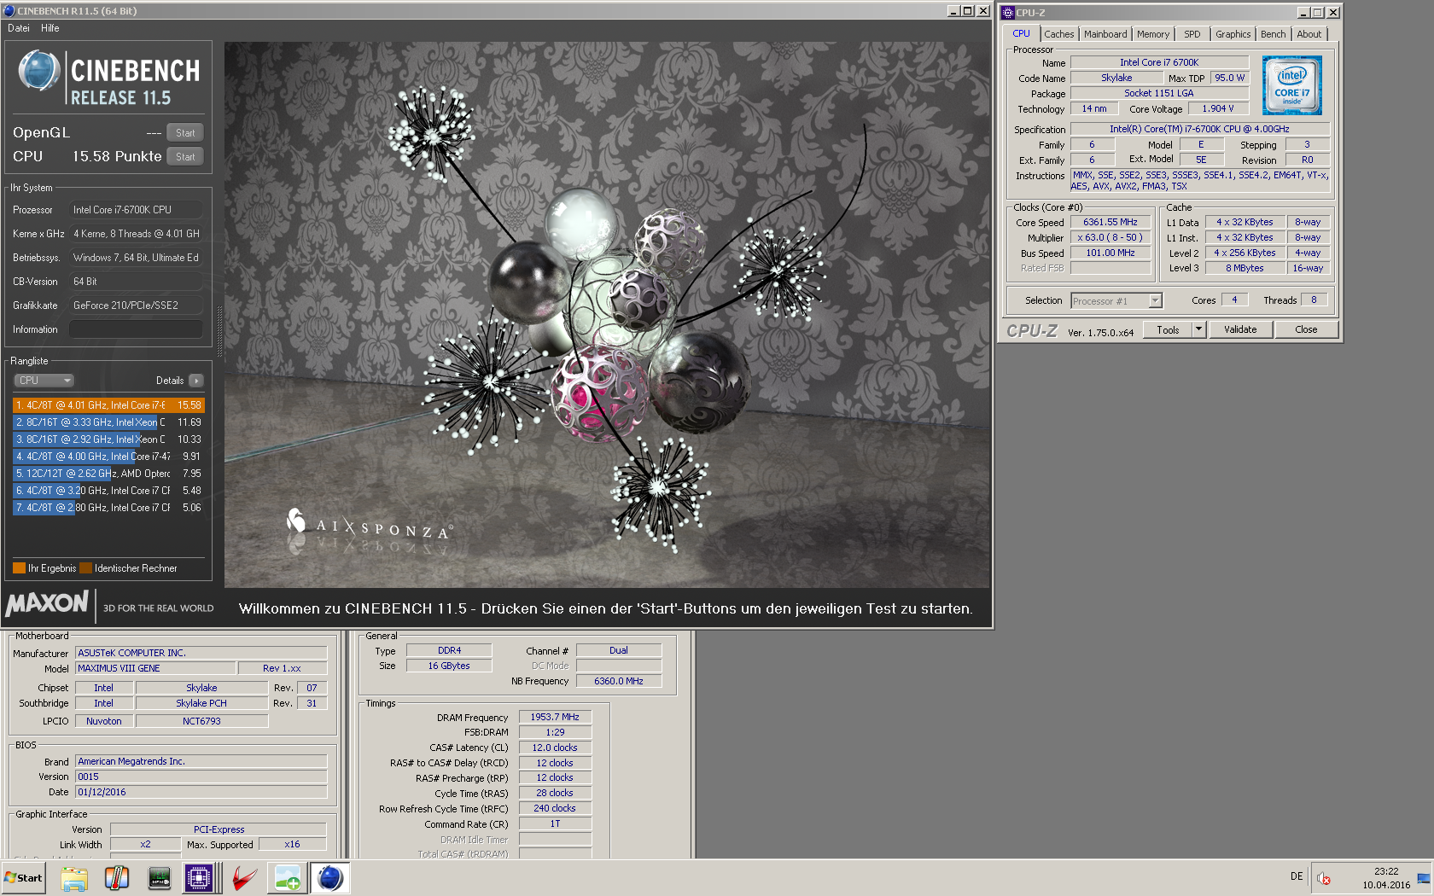Click the Multiplier value x 63.0

tap(1110, 237)
